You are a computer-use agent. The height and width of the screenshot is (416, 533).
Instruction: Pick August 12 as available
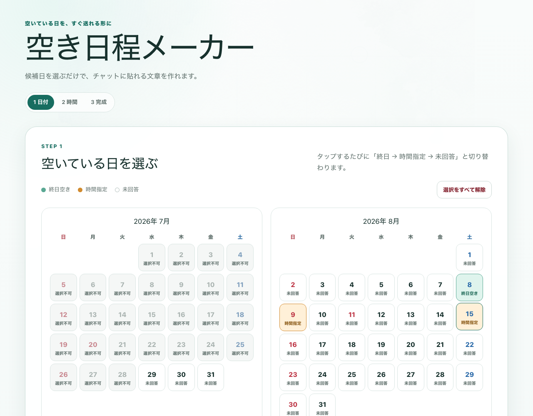[381, 317]
